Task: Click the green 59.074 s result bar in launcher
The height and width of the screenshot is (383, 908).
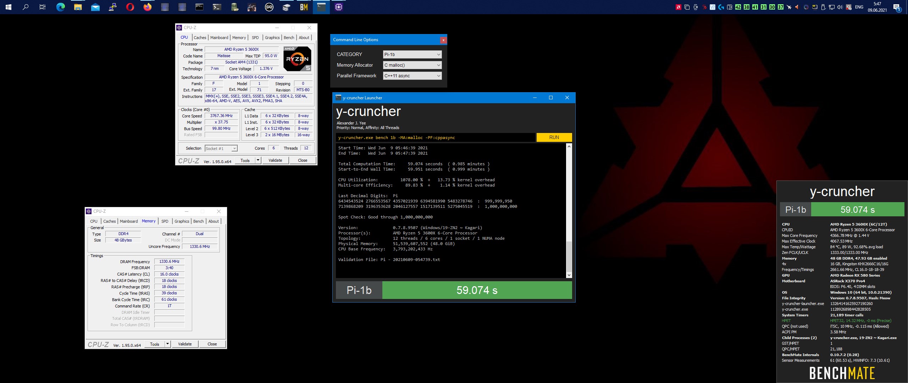Action: pos(477,290)
